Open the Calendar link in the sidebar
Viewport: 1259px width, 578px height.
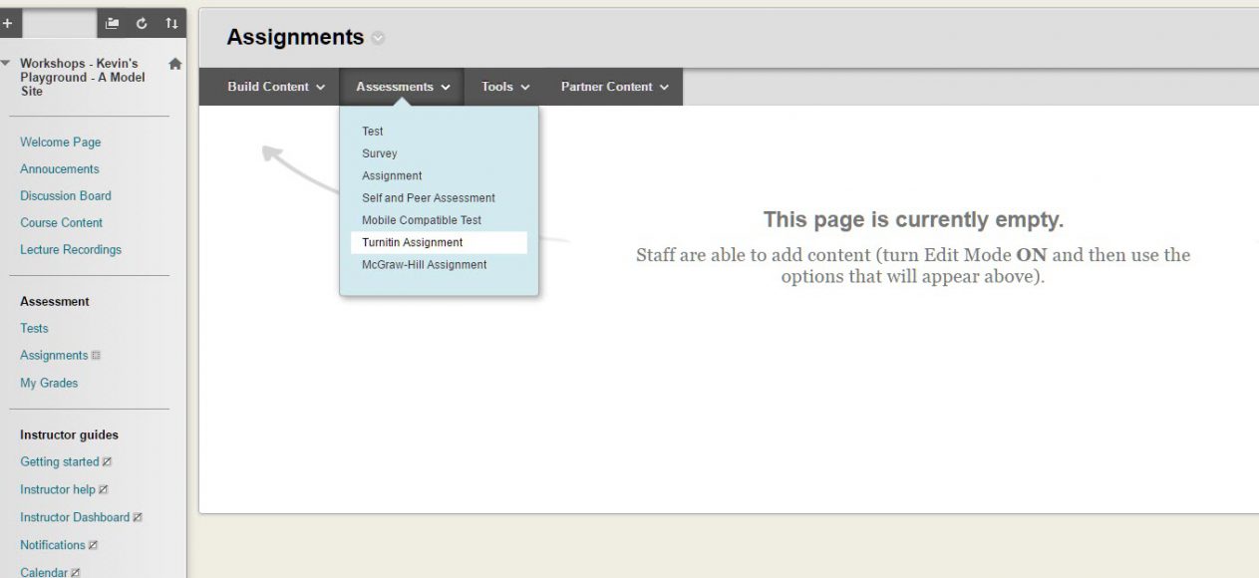45,573
